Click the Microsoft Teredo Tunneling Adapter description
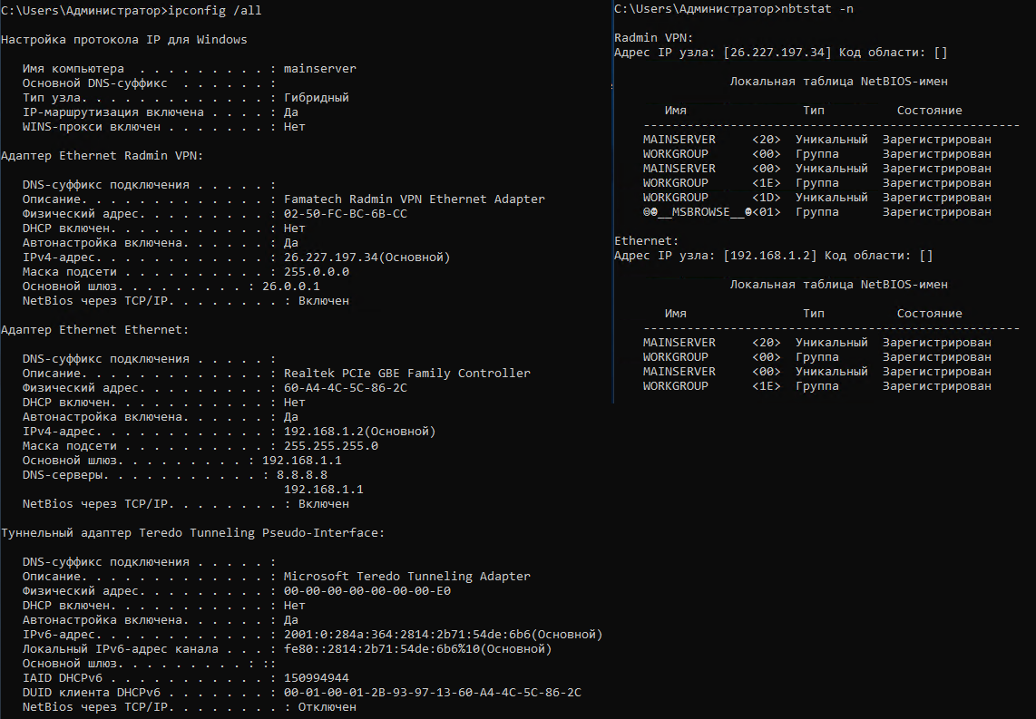Viewport: 1036px width, 719px height. tap(406, 577)
